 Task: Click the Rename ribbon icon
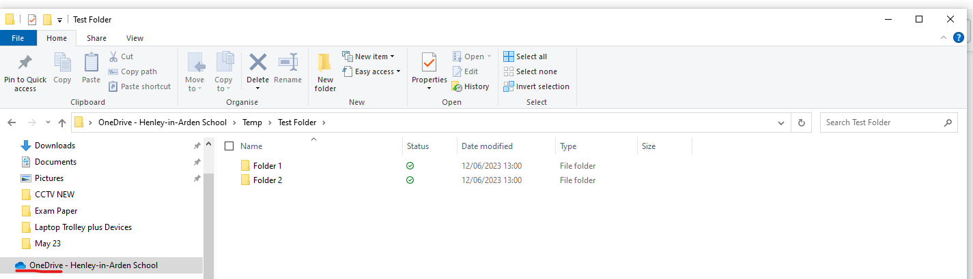tap(287, 62)
